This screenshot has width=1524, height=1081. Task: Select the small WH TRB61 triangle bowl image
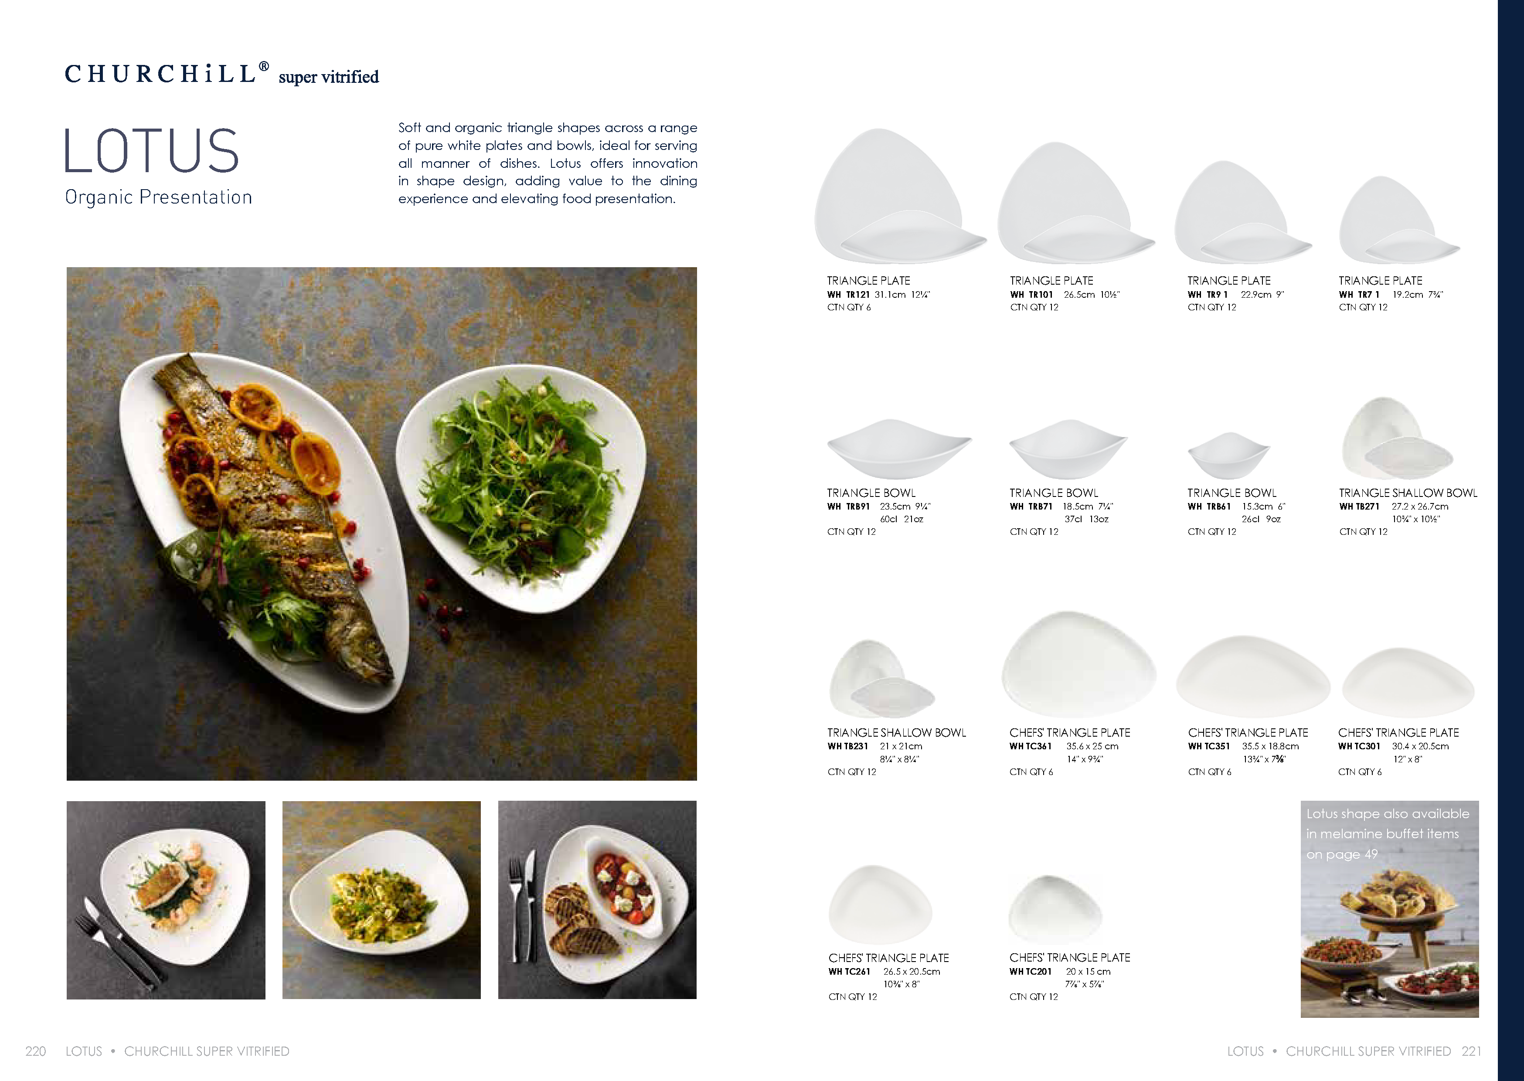pyautogui.click(x=1228, y=456)
